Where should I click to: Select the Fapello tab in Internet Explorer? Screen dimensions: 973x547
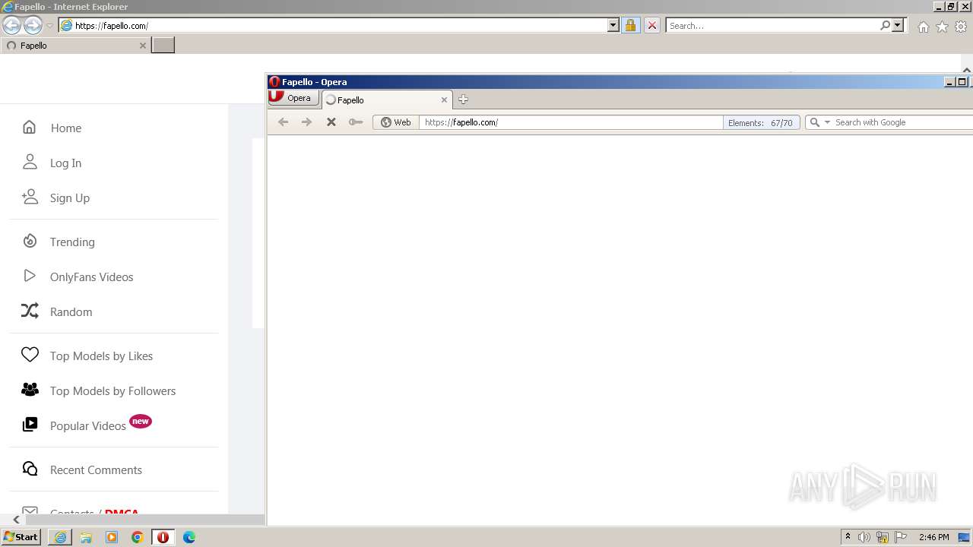(x=76, y=46)
